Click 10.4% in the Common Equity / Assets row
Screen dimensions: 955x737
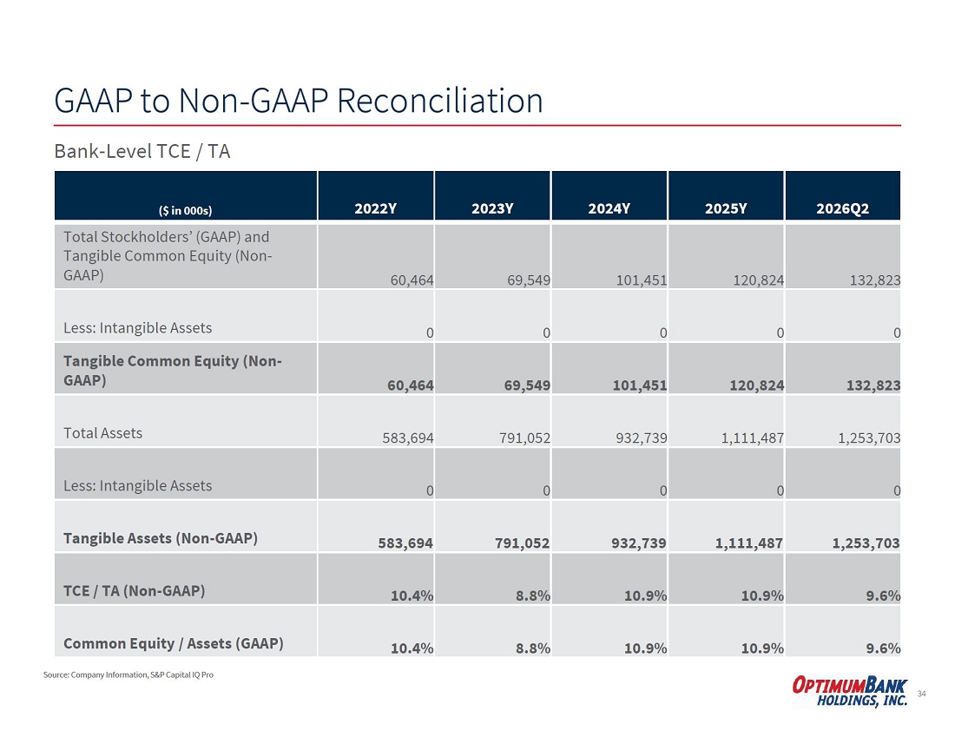pos(412,648)
